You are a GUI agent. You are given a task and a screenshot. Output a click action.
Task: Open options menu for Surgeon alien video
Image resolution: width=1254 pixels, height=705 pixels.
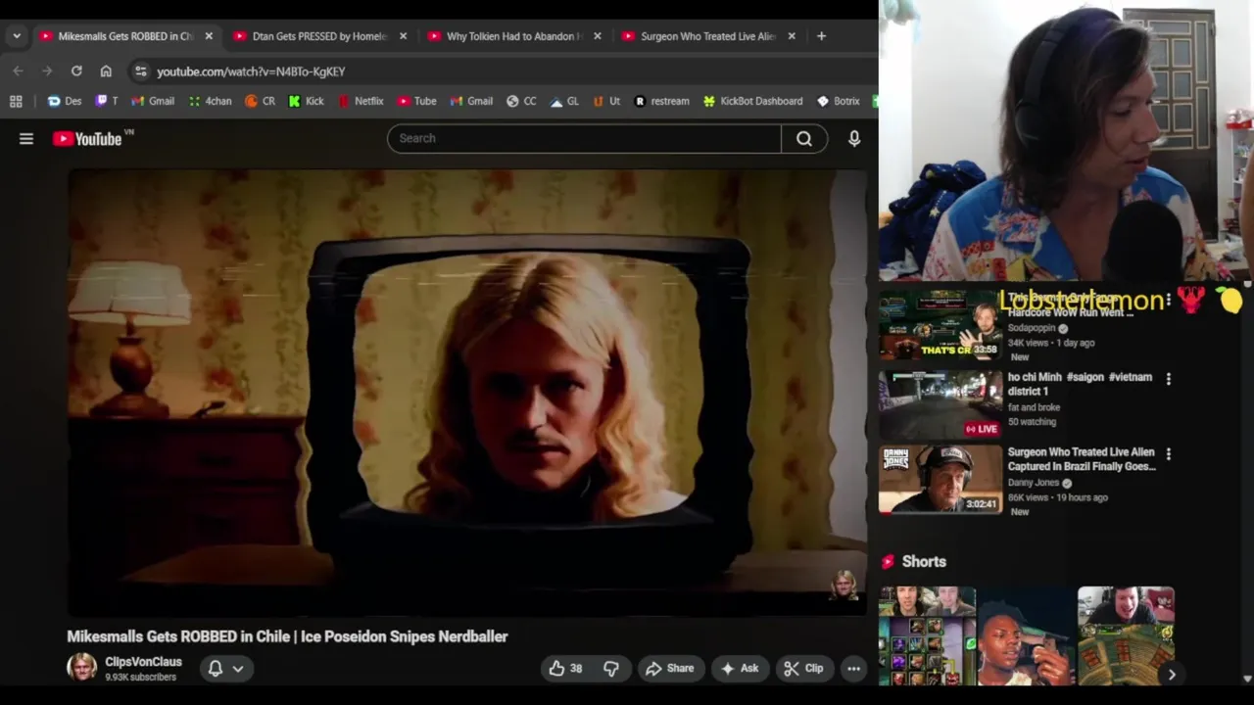(1168, 453)
